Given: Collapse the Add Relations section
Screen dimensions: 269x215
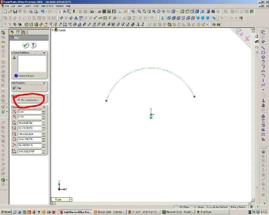Looking at the screenshot, I should click(x=44, y=83).
